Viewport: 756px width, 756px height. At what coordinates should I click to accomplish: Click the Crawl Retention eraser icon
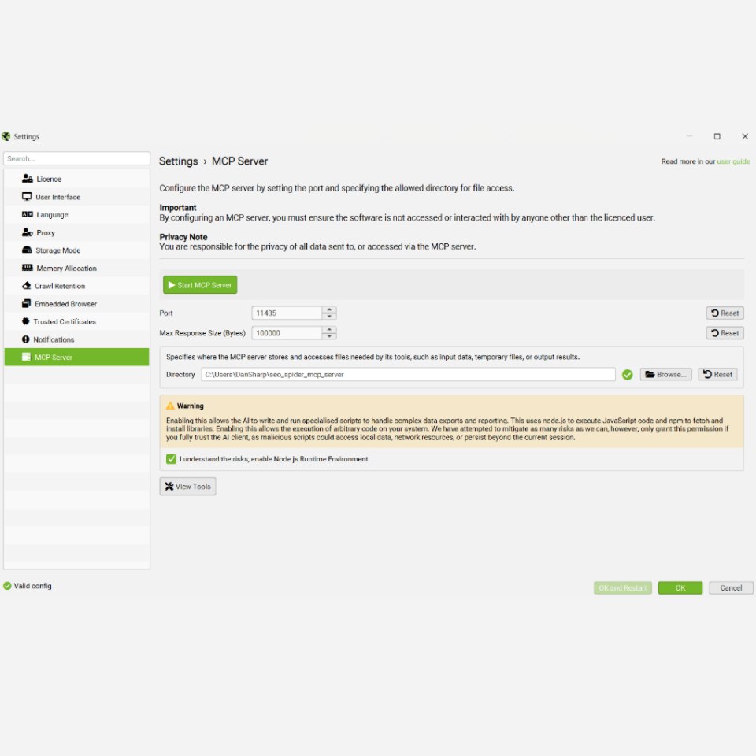click(x=26, y=285)
